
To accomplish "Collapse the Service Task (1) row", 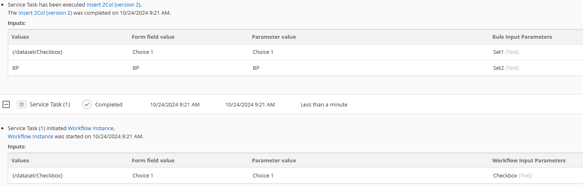I will click(6, 104).
